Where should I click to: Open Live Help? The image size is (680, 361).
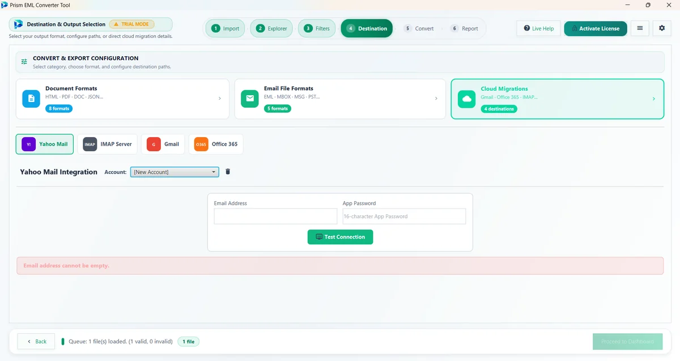point(539,28)
